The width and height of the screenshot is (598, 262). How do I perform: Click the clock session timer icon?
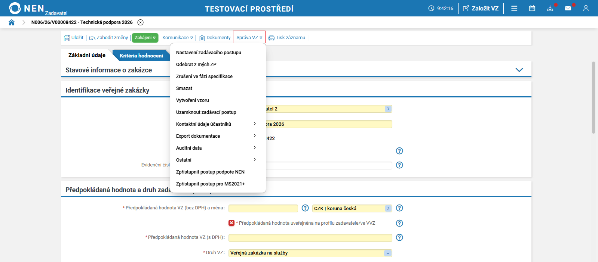[x=431, y=8]
